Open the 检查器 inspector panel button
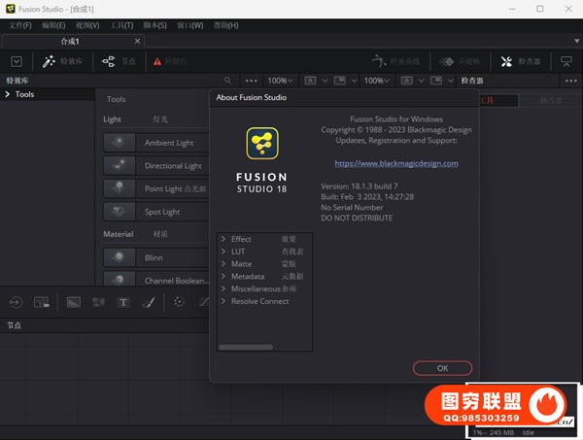Viewport: 583px width, 440px height. click(521, 61)
